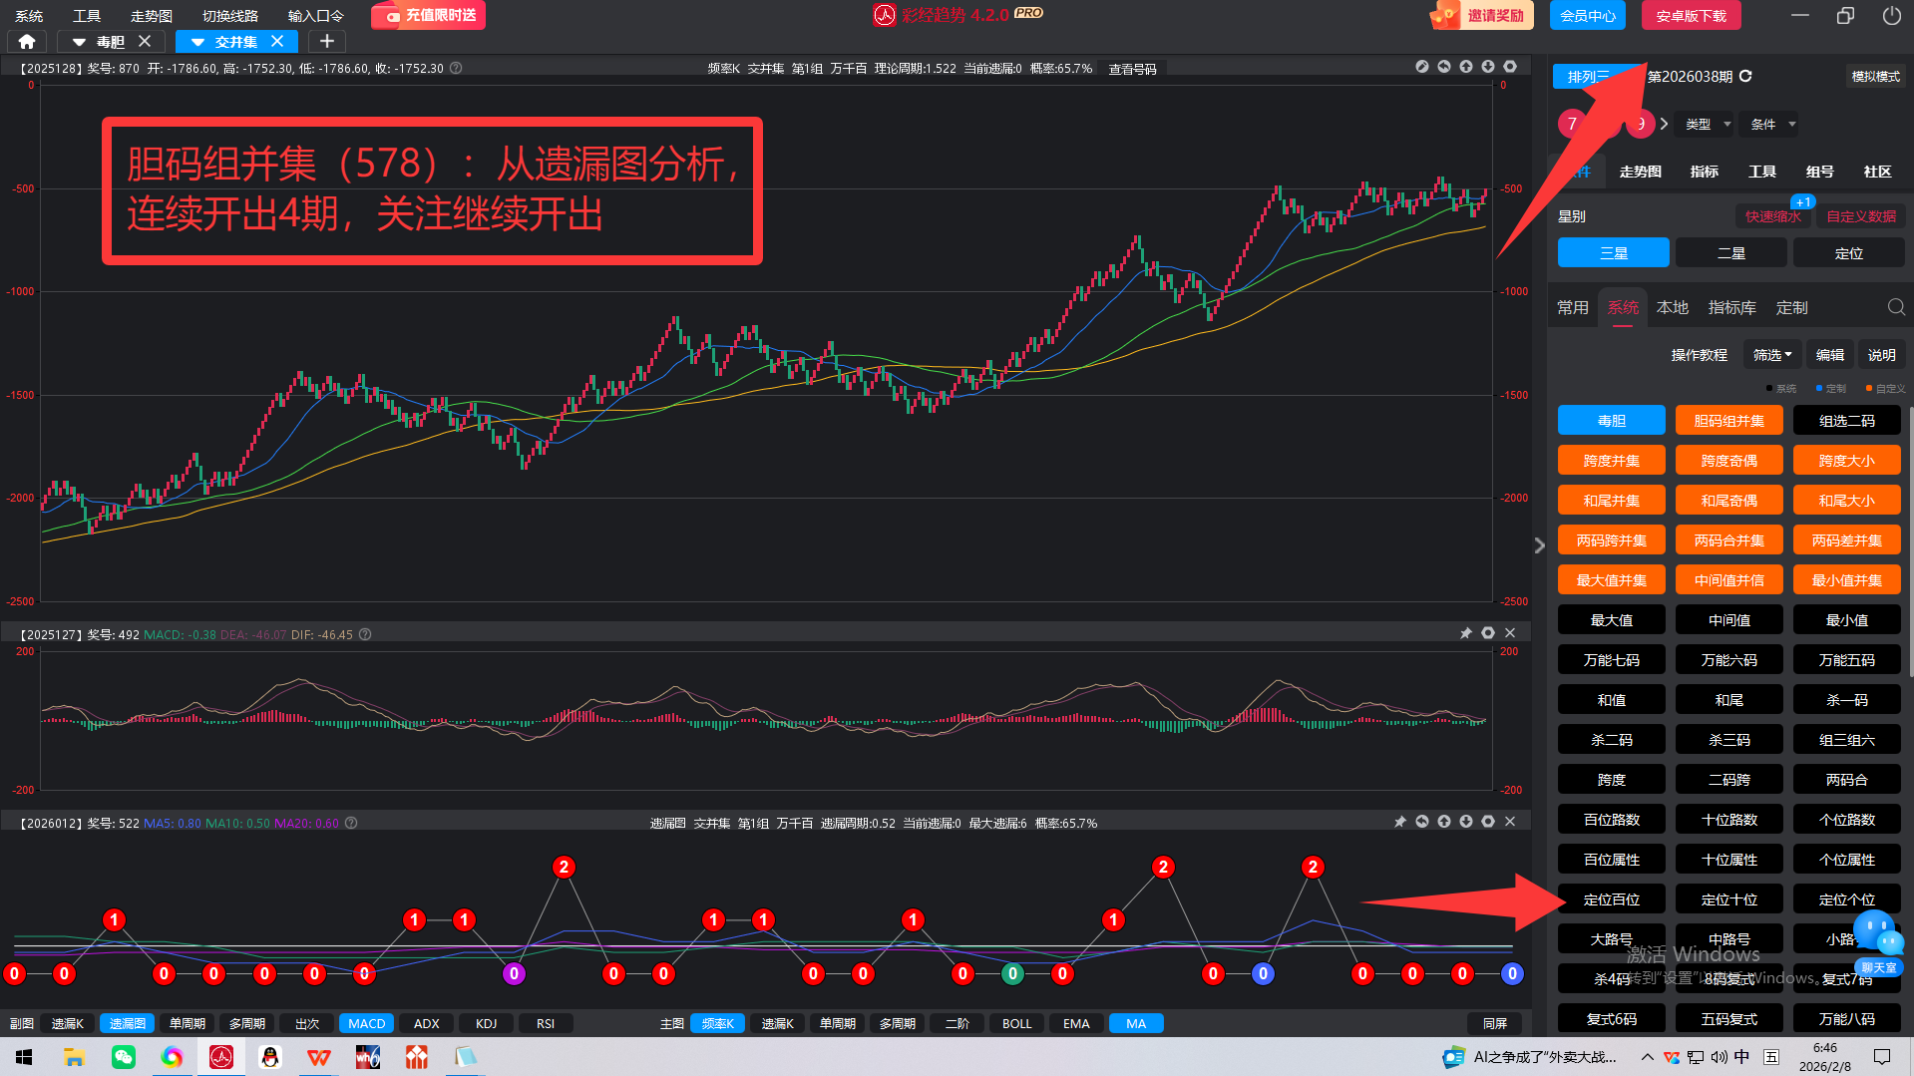1914x1076 pixels.
Task: Switch to the 指标库 tab
Action: click(x=1731, y=307)
